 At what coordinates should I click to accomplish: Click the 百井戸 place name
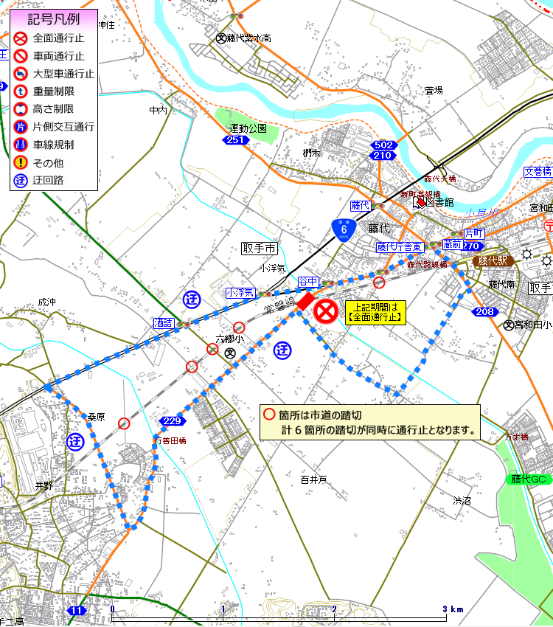tap(313, 479)
